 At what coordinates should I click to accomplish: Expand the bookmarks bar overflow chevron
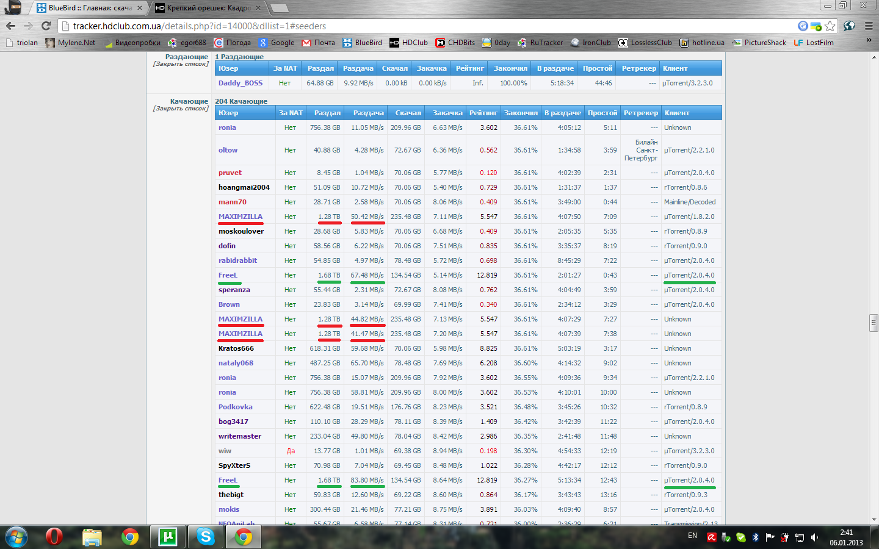click(x=869, y=41)
